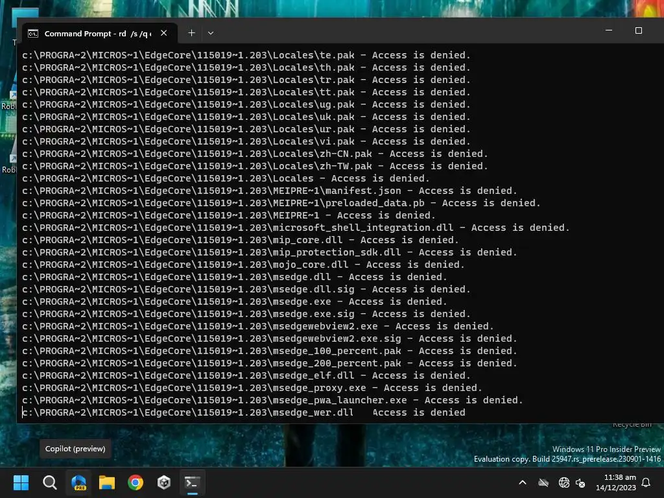
Task: Click the microsoft_shell_integration.dll line
Action: 296,228
